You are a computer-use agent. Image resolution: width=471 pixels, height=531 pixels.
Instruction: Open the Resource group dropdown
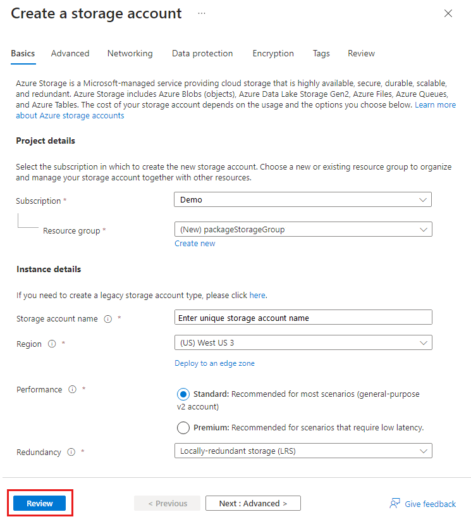coord(303,229)
